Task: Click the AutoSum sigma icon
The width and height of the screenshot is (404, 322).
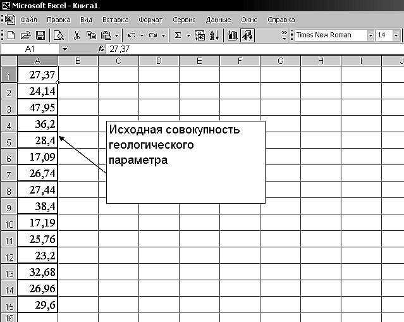Action: tap(178, 35)
